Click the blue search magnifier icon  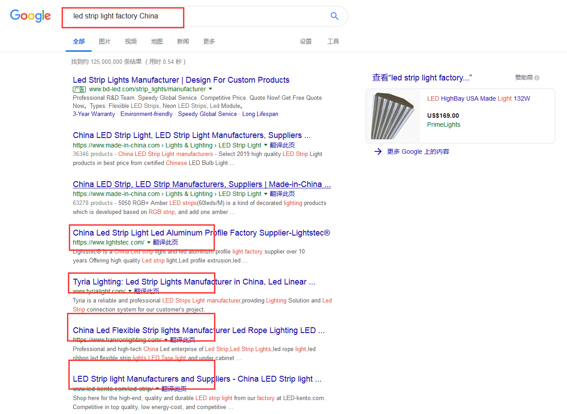334,16
